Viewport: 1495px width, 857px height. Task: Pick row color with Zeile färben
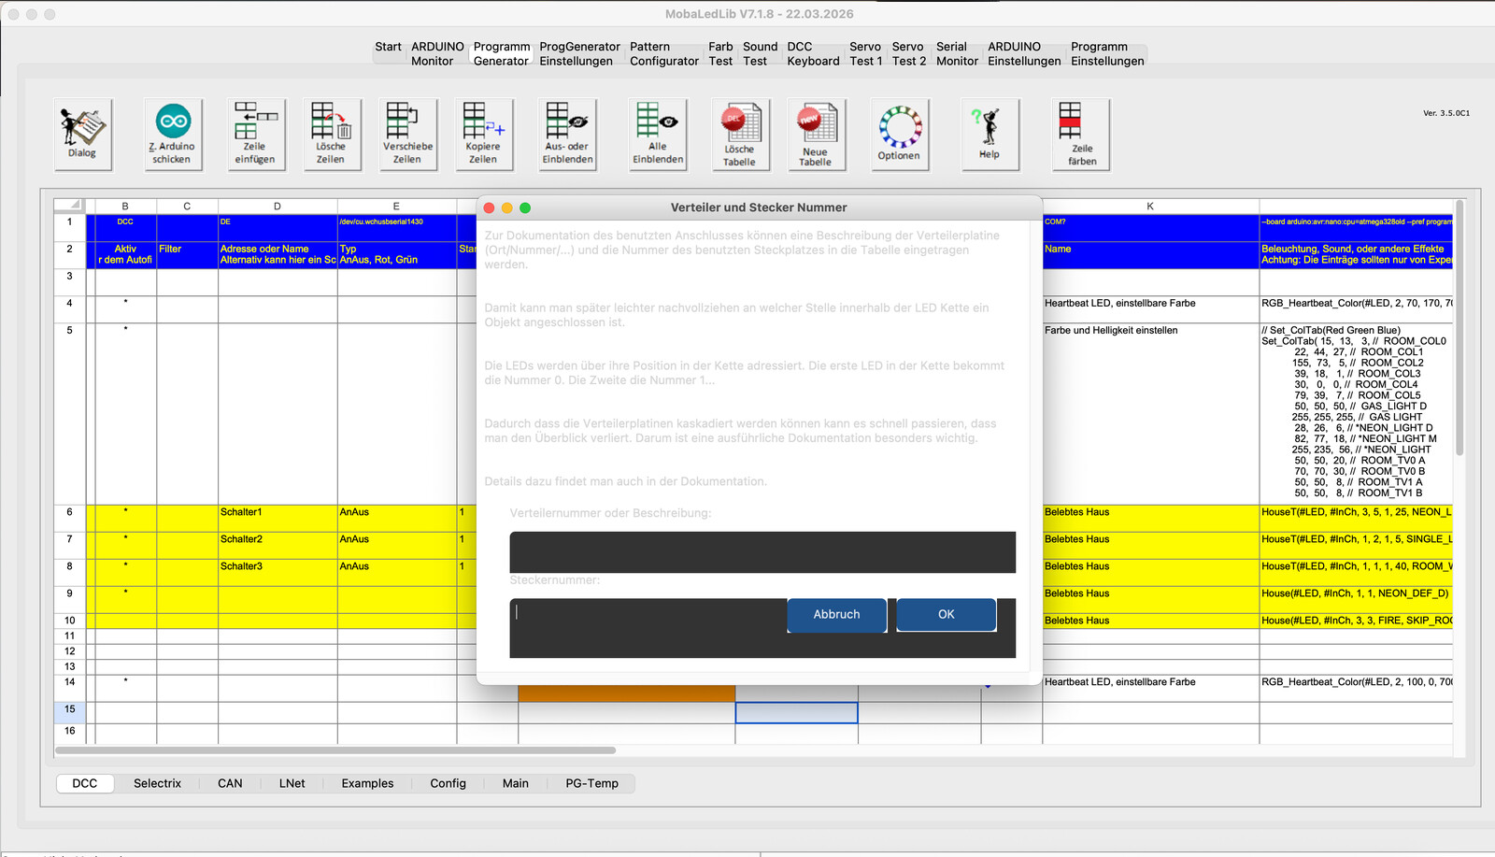tap(1082, 135)
